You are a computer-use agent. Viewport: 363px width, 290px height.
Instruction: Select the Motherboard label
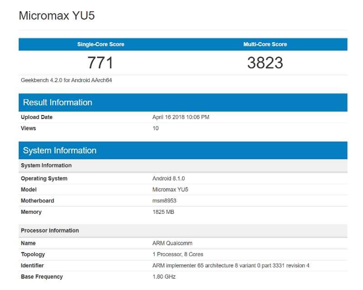[x=38, y=201]
